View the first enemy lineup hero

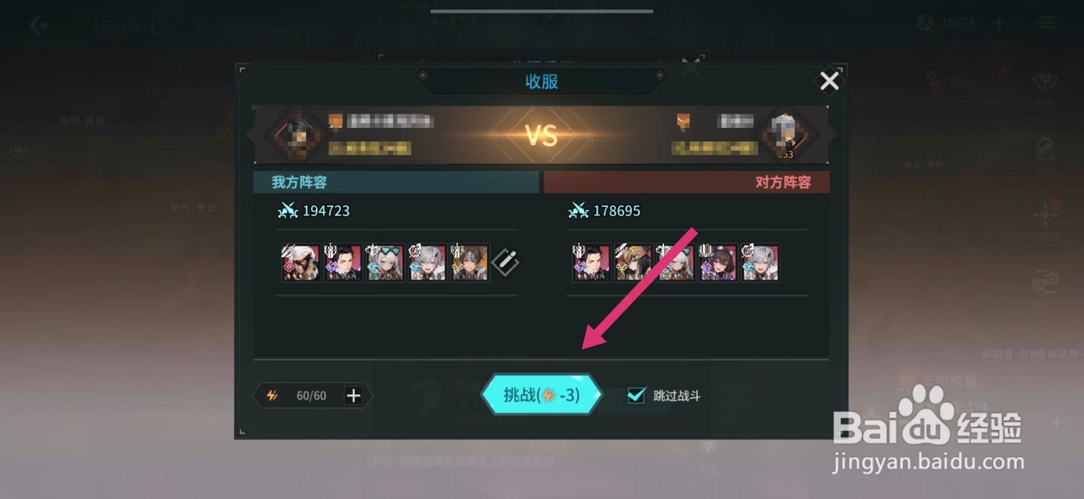(x=591, y=263)
